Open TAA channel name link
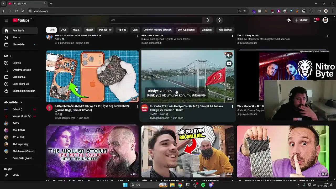 coord(57,114)
